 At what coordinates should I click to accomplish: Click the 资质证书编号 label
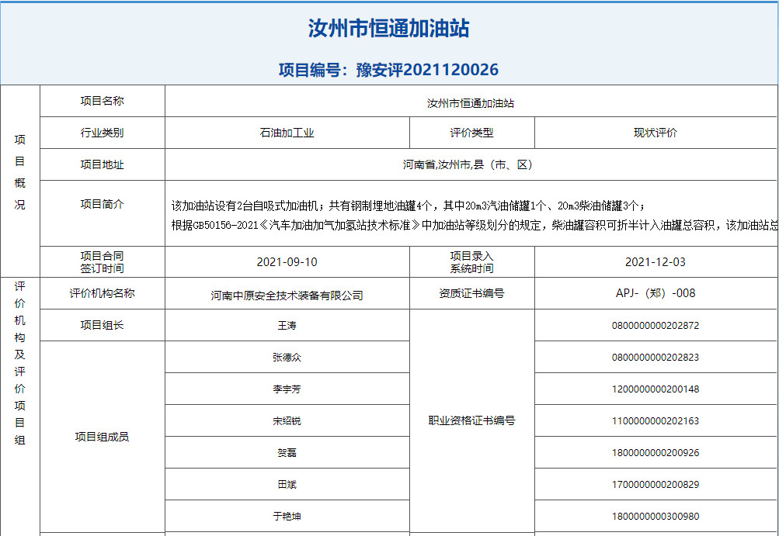tap(472, 293)
